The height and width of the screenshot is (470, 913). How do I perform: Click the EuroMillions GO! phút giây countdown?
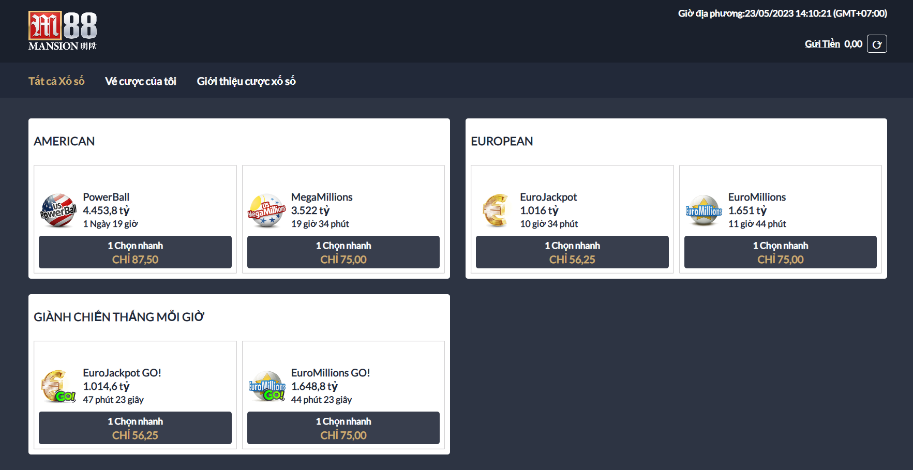point(321,400)
